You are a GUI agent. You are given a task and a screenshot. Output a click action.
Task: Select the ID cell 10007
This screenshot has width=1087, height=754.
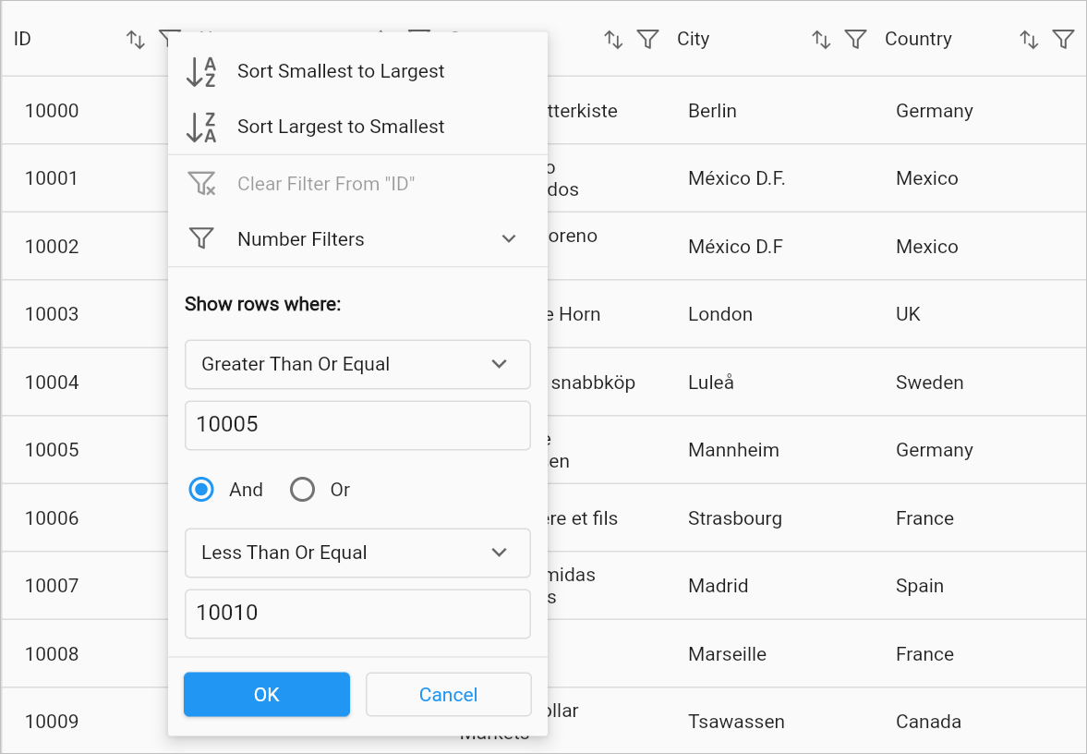tap(52, 586)
